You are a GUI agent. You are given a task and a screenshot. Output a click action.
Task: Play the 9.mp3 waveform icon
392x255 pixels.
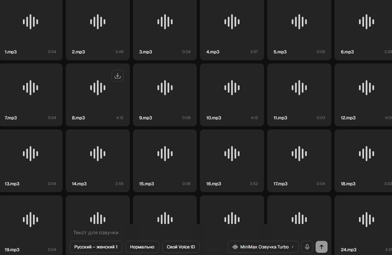coord(165,88)
